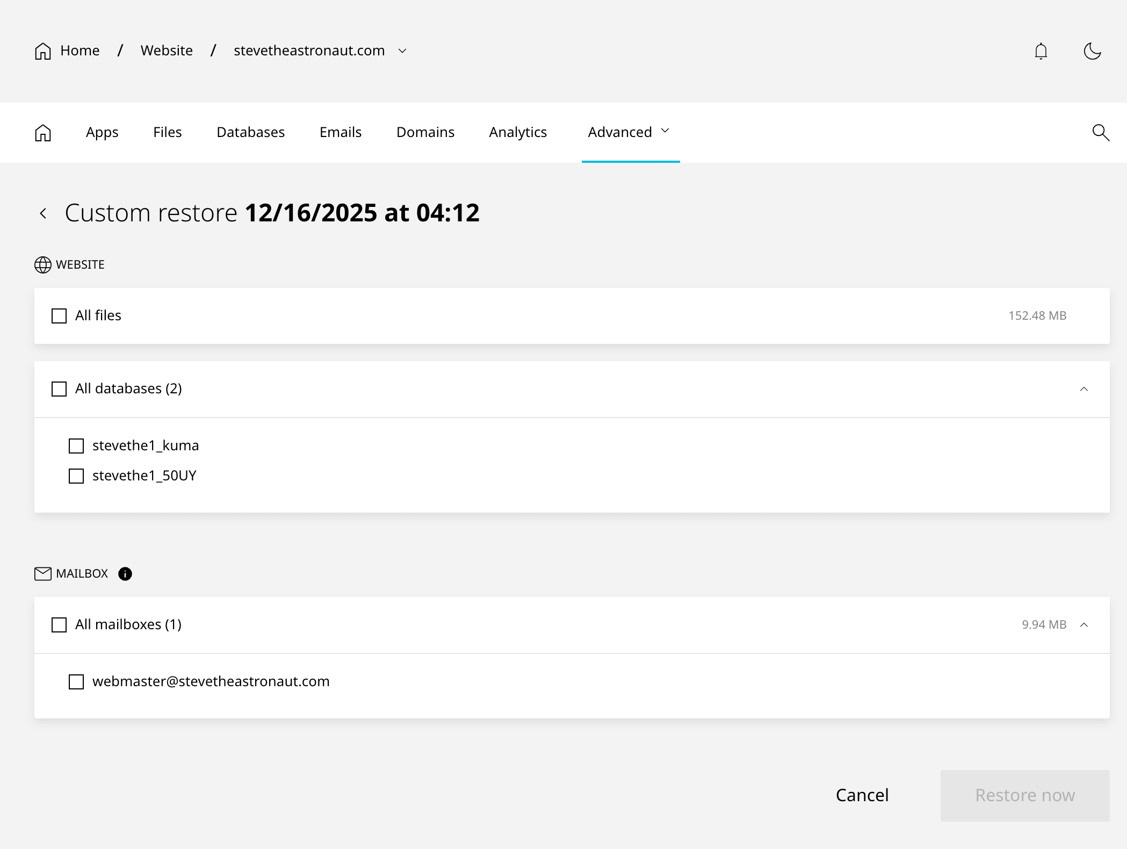1127x849 pixels.
Task: Enable the All mailboxes checkbox
Action: coord(59,625)
